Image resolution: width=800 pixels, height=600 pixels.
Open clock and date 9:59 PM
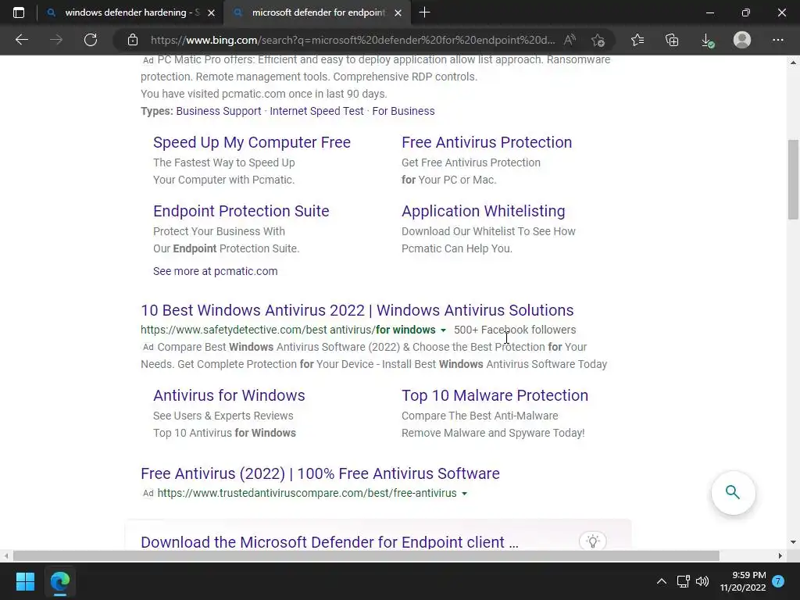(x=743, y=581)
